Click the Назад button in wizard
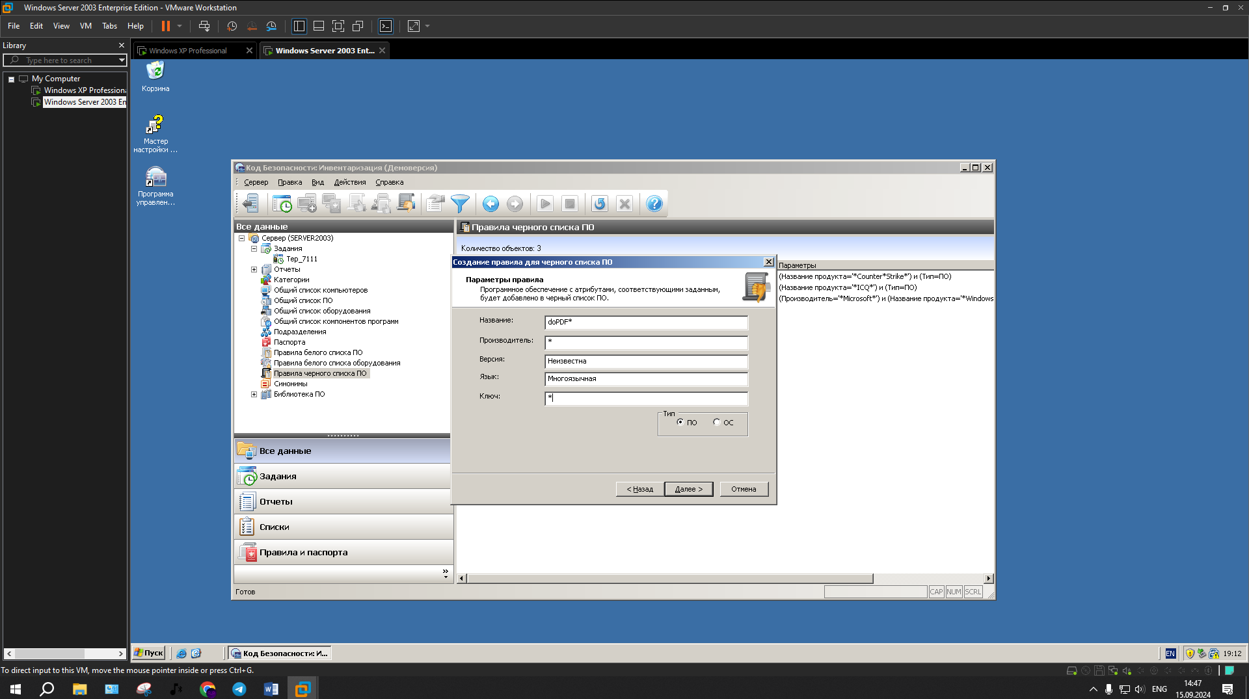 (x=639, y=489)
